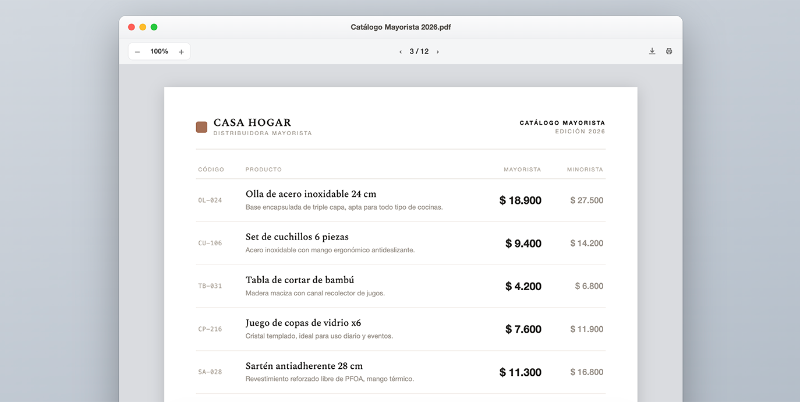
Task: Go to the next page arrow
Action: (438, 52)
